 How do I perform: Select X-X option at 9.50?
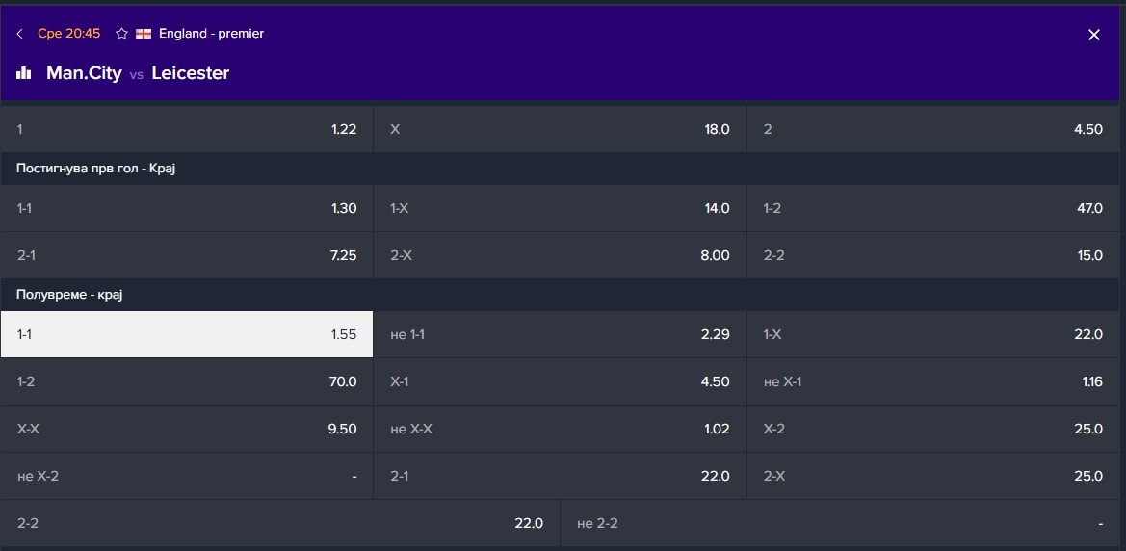tap(187, 429)
